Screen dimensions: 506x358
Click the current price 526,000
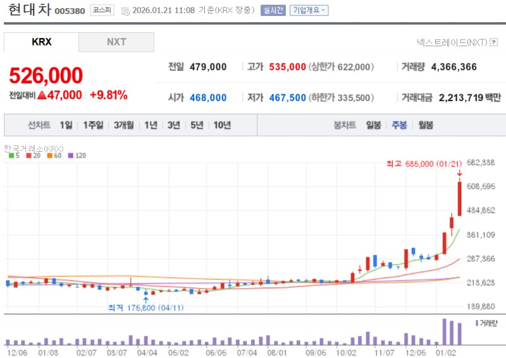point(46,75)
